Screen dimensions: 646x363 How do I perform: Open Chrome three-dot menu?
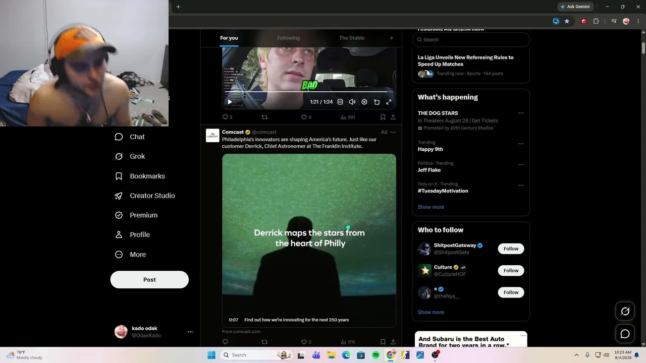pos(638,21)
